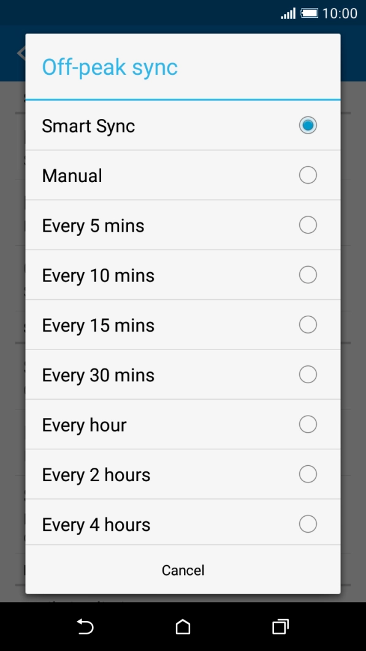
Task: Enable Every 15 mins syncing
Action: [182, 324]
